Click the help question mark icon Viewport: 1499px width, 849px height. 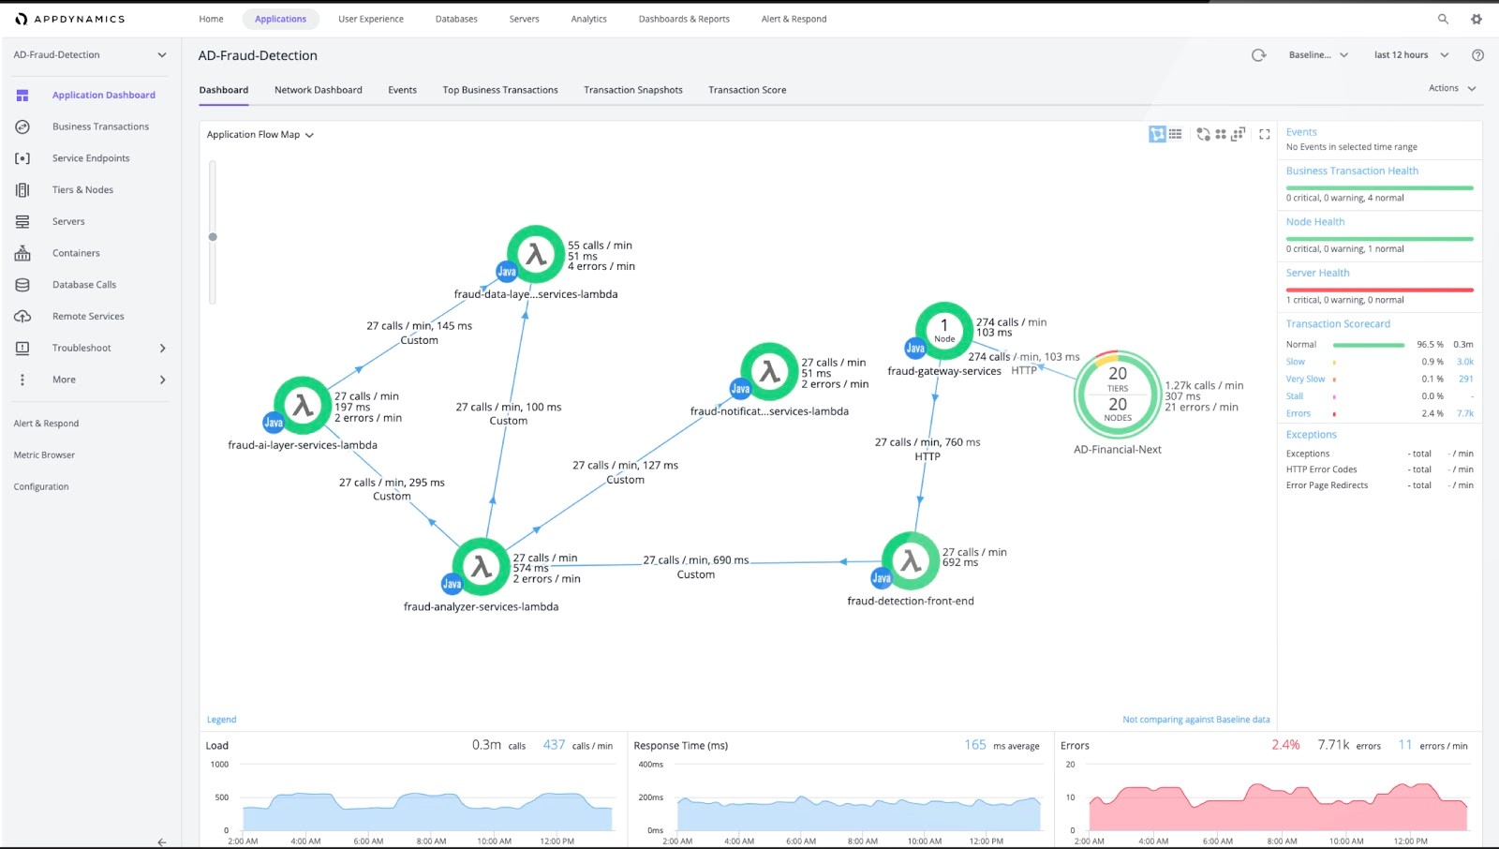pyautogui.click(x=1477, y=55)
